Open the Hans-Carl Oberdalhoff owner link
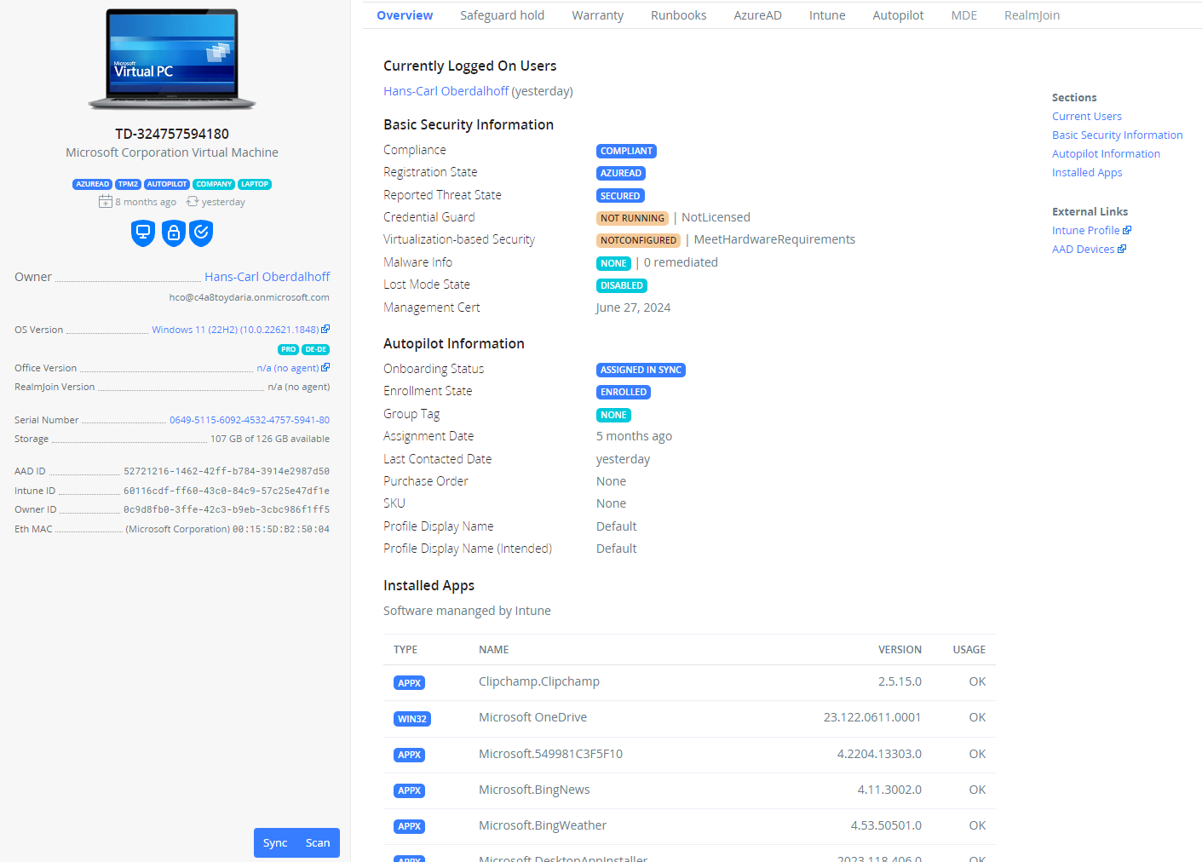Image resolution: width=1202 pixels, height=862 pixels. click(267, 277)
